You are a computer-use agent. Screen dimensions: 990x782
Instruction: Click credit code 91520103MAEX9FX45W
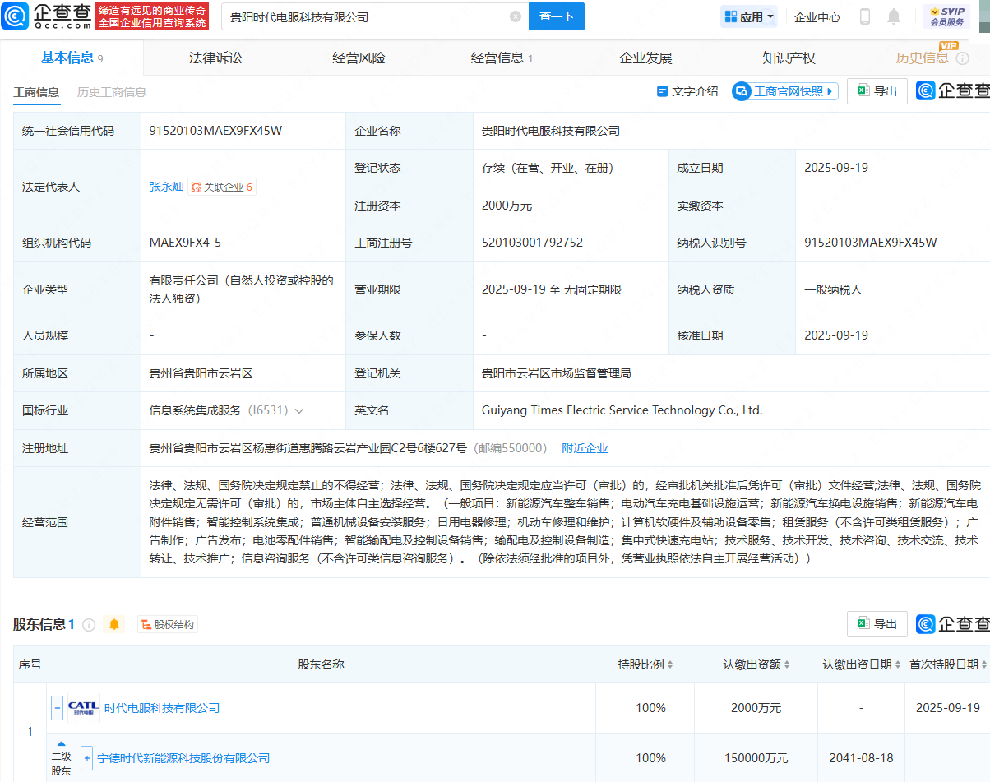[216, 131]
